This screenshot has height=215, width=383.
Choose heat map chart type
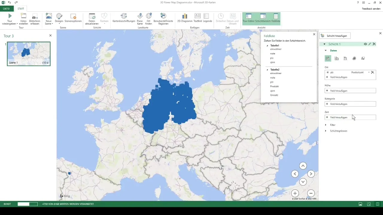coord(354,58)
